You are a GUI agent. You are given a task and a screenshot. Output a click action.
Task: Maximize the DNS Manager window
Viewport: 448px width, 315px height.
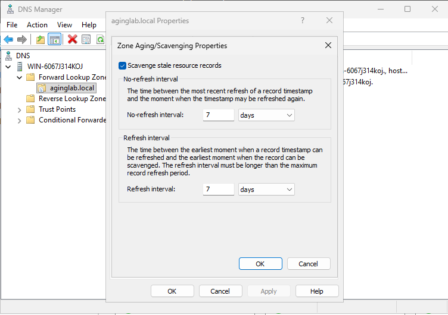pos(407,9)
